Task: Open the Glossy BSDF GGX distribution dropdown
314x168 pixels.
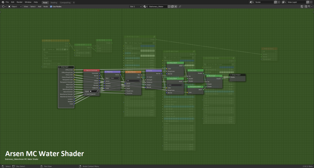Action: [x=175, y=85]
